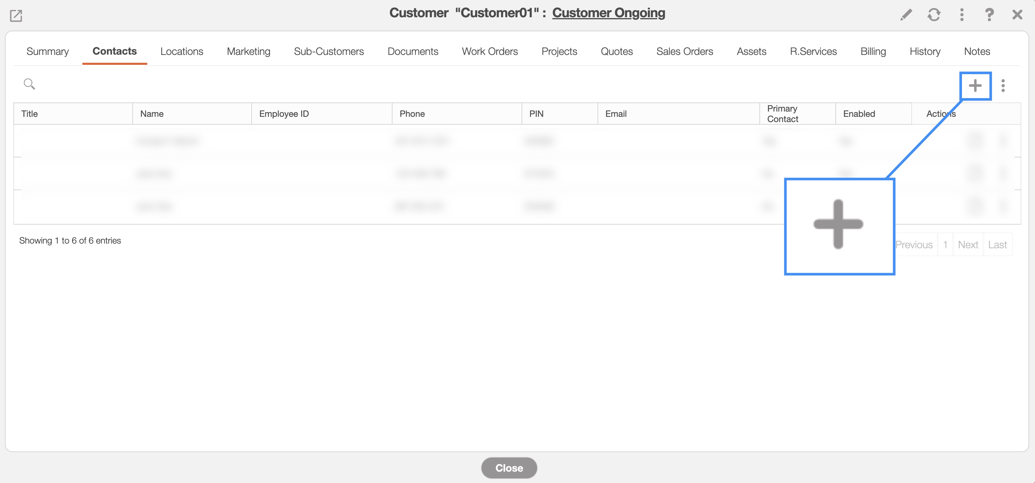The height and width of the screenshot is (483, 1035).
Task: Click the contacts search magnifier icon
Action: pyautogui.click(x=29, y=84)
